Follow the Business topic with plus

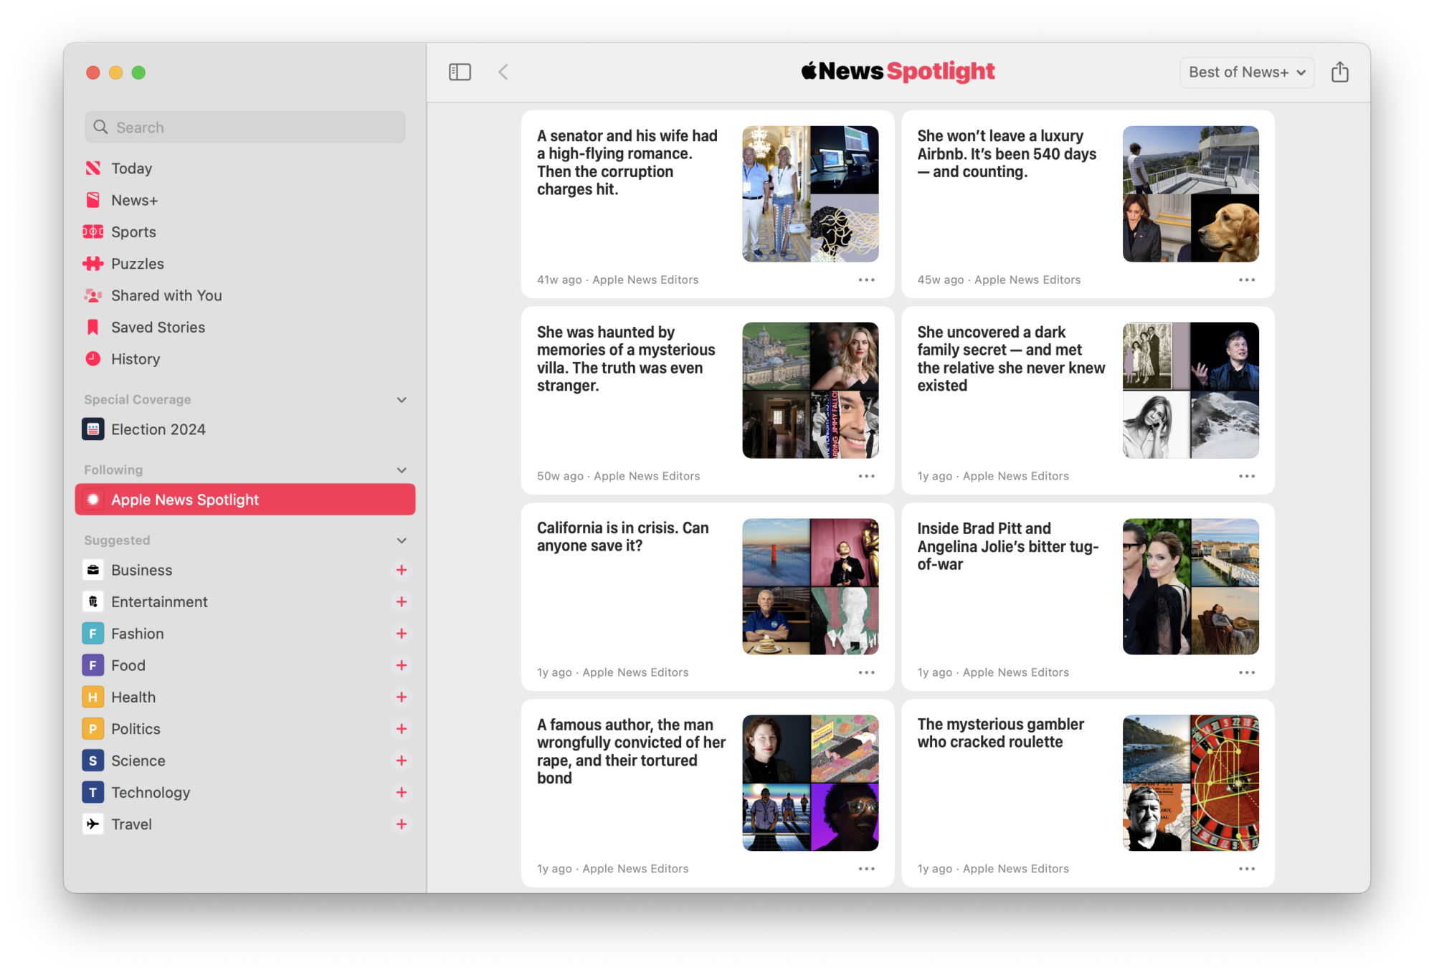(402, 570)
